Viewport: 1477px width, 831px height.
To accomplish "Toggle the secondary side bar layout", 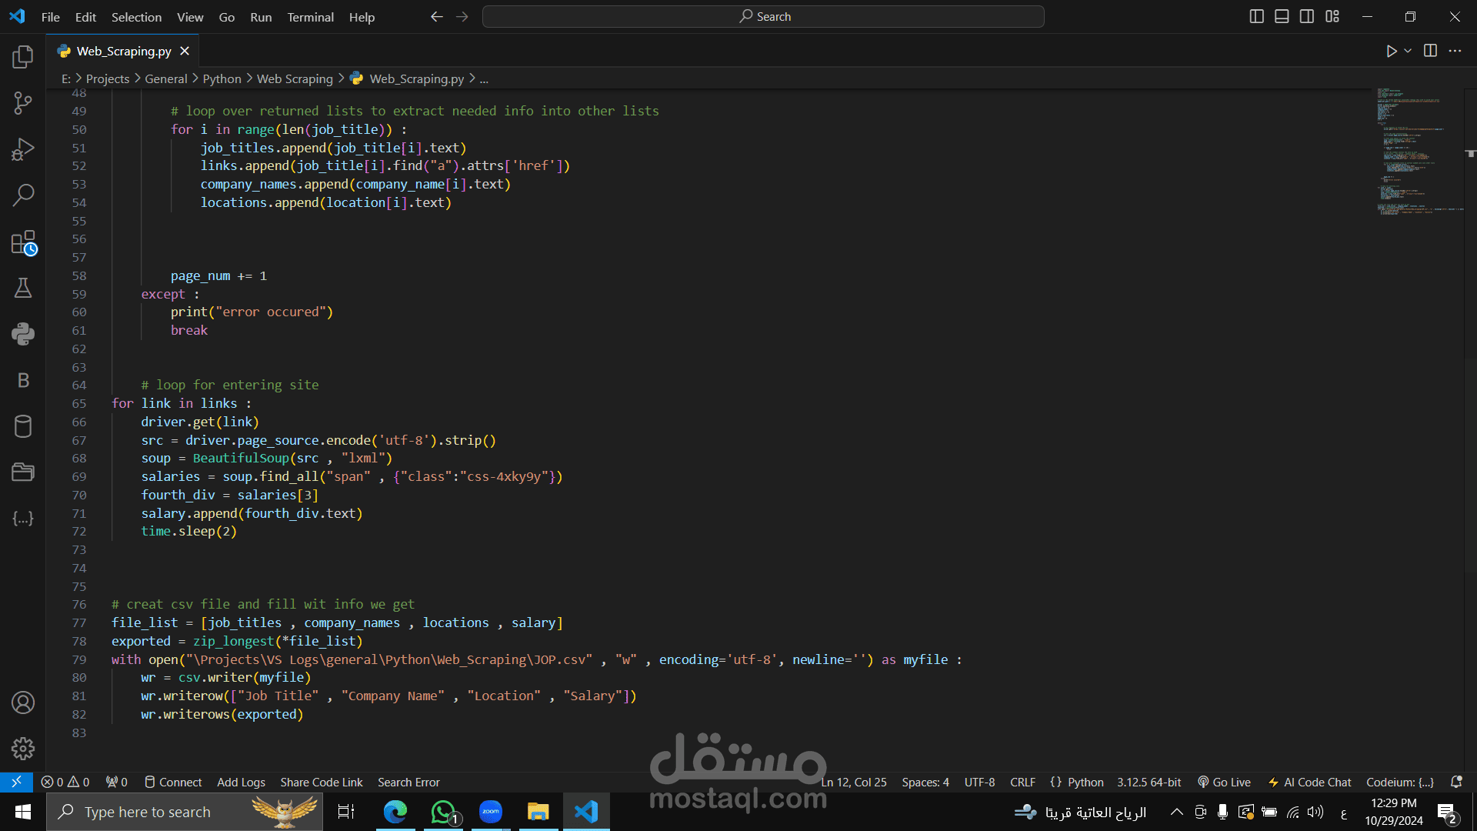I will point(1307,16).
